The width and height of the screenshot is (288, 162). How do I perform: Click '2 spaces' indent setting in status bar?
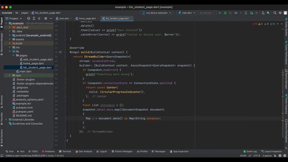coord(267,156)
